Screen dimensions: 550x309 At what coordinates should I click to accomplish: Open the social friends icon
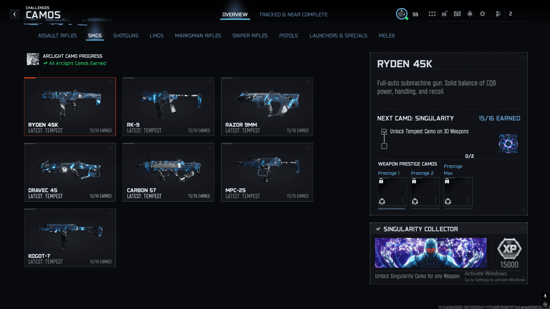tap(498, 14)
